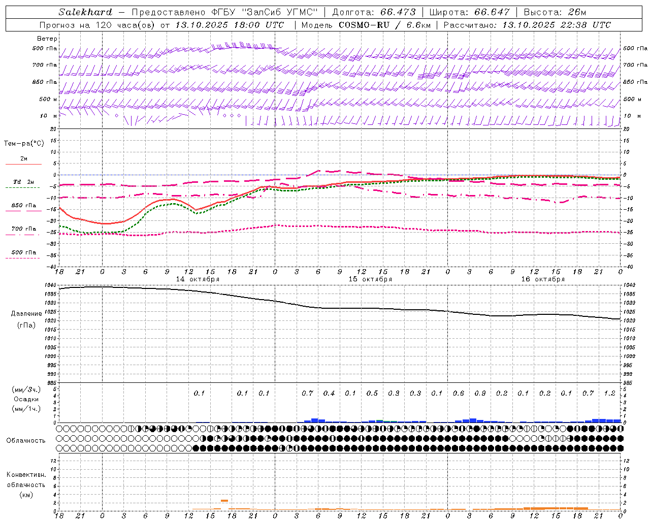
Task: Click the 16 октября date label
Action: [x=543, y=279]
